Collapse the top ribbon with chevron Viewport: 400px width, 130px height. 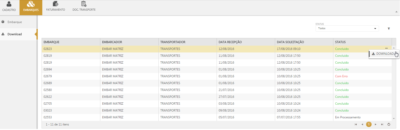396,12
